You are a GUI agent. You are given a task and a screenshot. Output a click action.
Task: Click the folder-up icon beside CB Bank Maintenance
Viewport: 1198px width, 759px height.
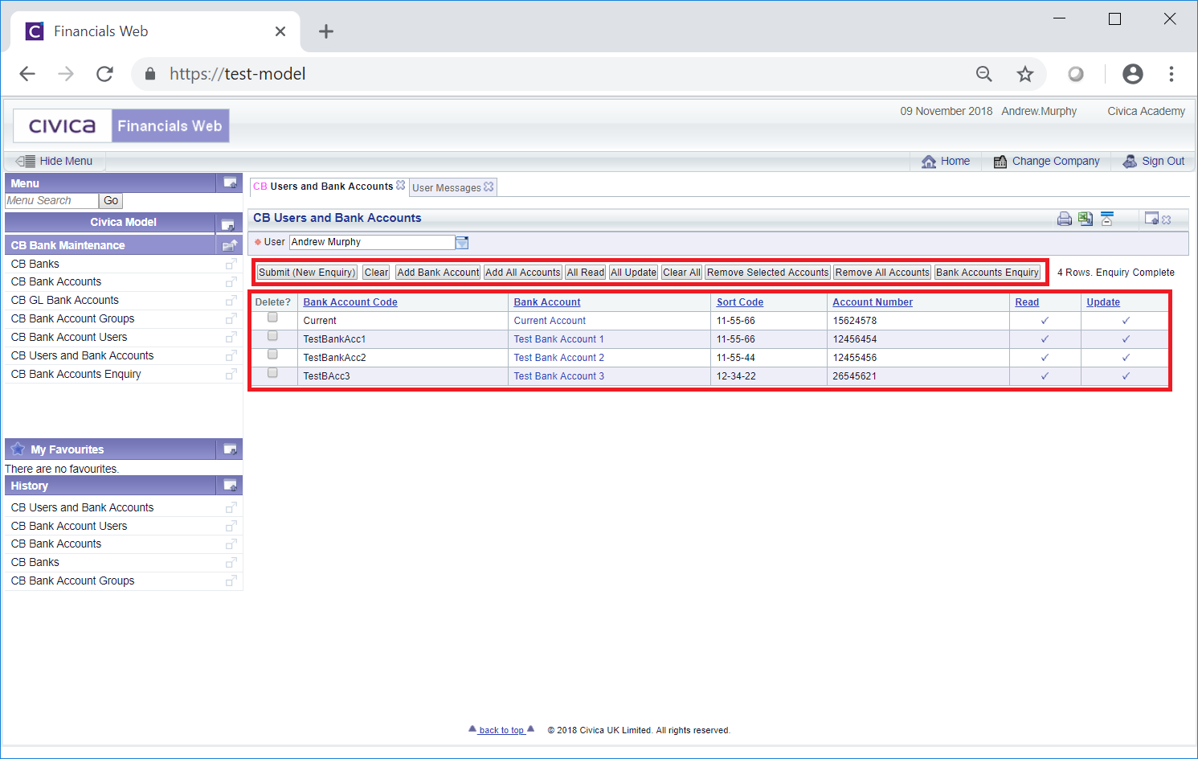point(230,245)
